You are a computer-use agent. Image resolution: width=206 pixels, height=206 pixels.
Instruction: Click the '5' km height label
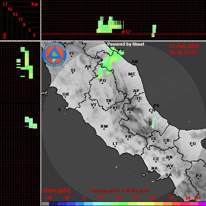pos(34,35)
